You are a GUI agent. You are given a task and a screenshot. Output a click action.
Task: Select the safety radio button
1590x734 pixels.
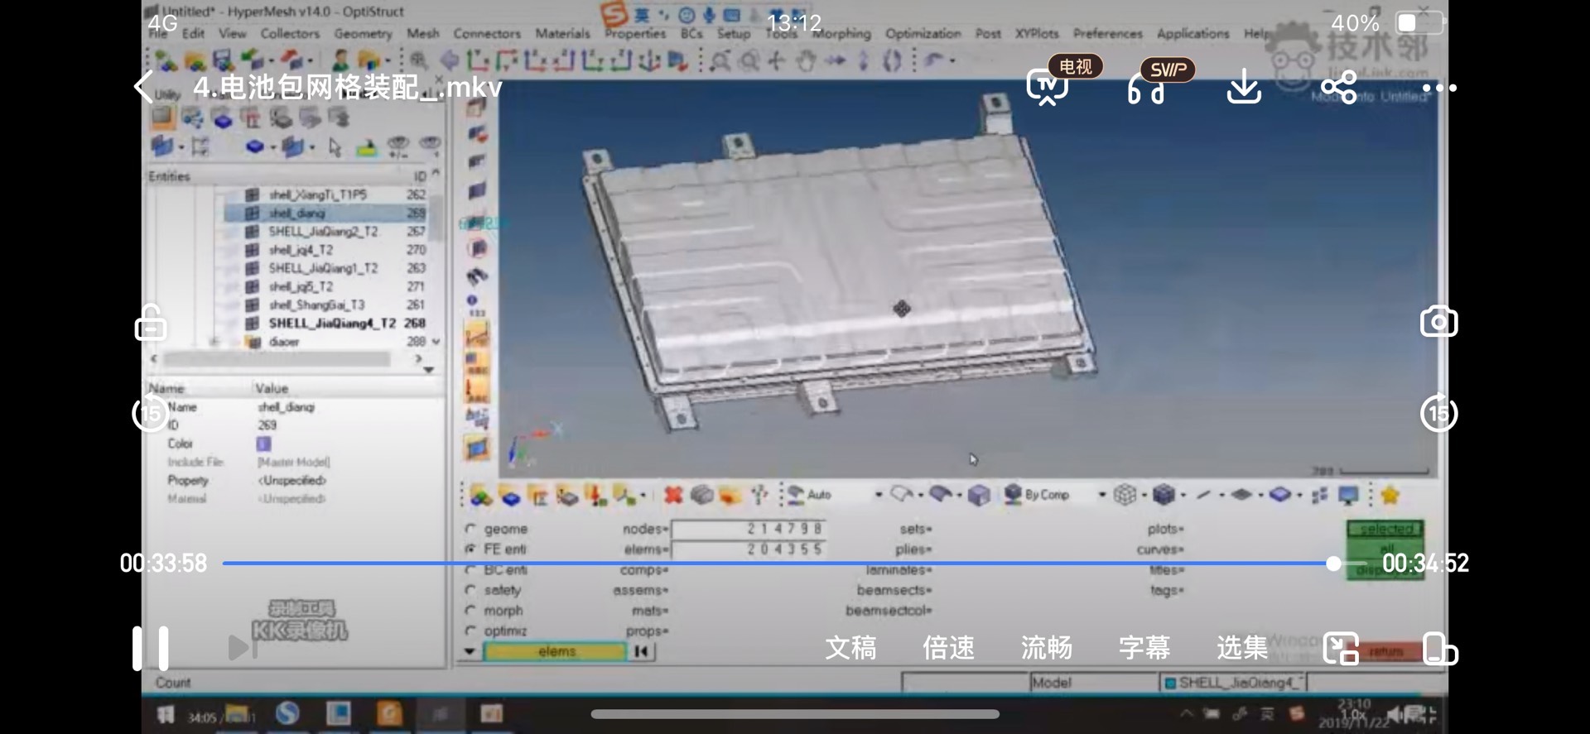tap(470, 590)
